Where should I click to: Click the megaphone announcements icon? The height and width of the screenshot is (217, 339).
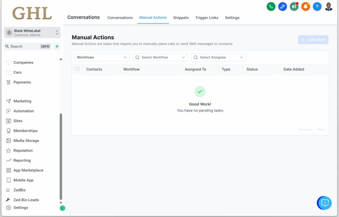tap(294, 7)
